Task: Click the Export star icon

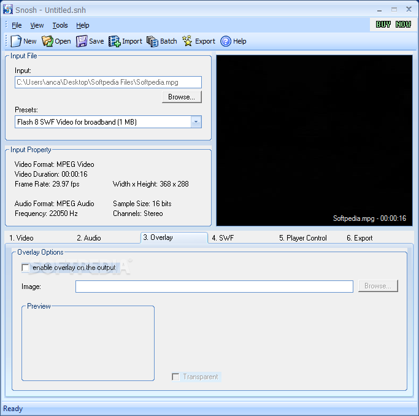Action: [187, 41]
